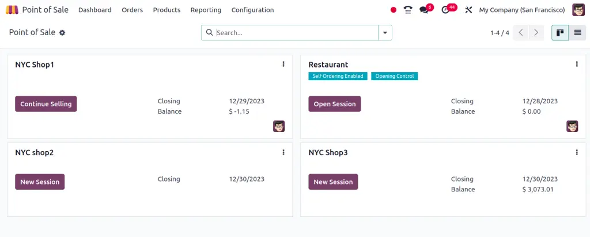Click Continue Selling for NYC Shop1

point(46,104)
